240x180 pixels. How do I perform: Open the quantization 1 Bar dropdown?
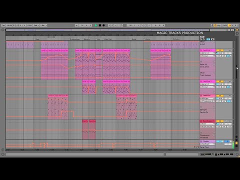43,25
